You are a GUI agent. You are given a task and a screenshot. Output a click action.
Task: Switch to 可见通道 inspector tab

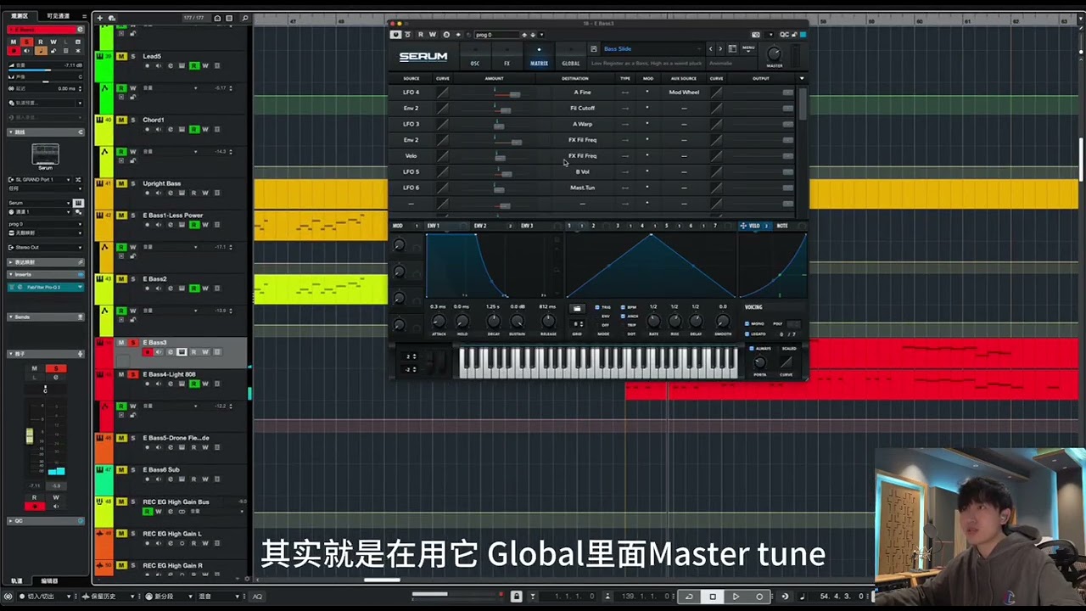[x=59, y=16]
